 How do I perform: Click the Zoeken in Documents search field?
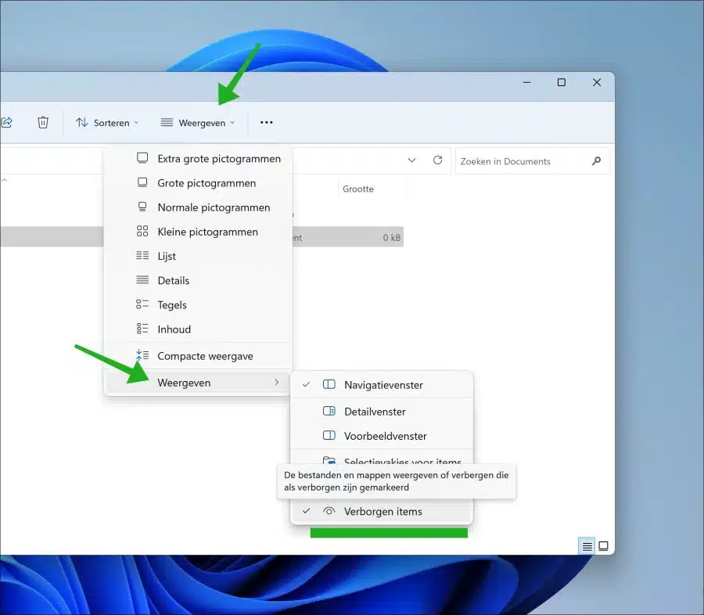coord(523,161)
